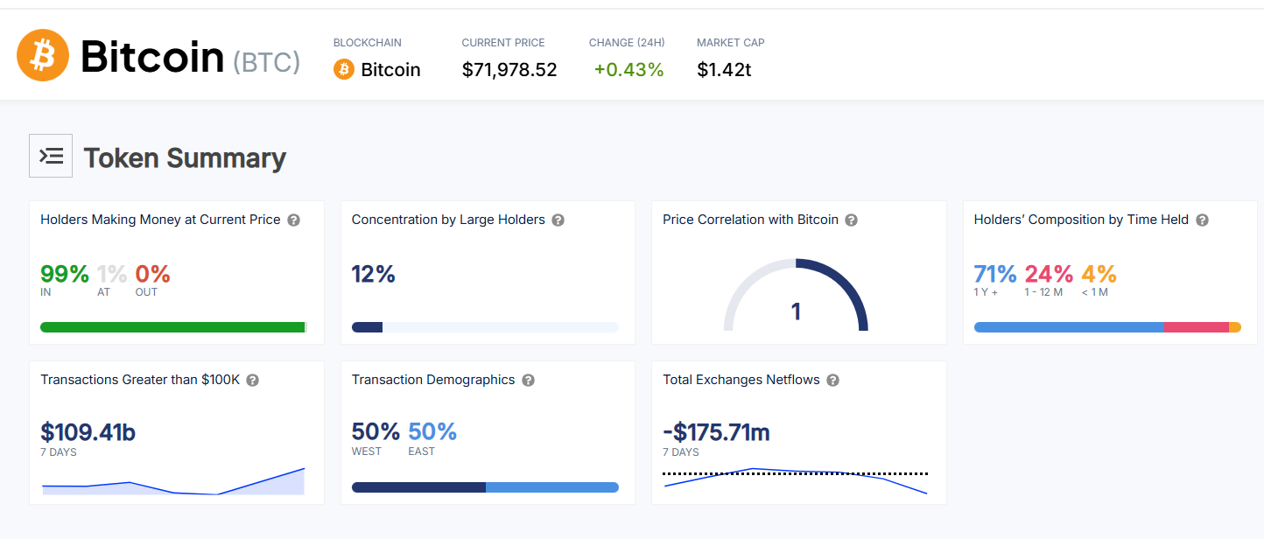Open help for Transaction Demographics
The width and height of the screenshot is (1264, 539).
[x=529, y=380]
